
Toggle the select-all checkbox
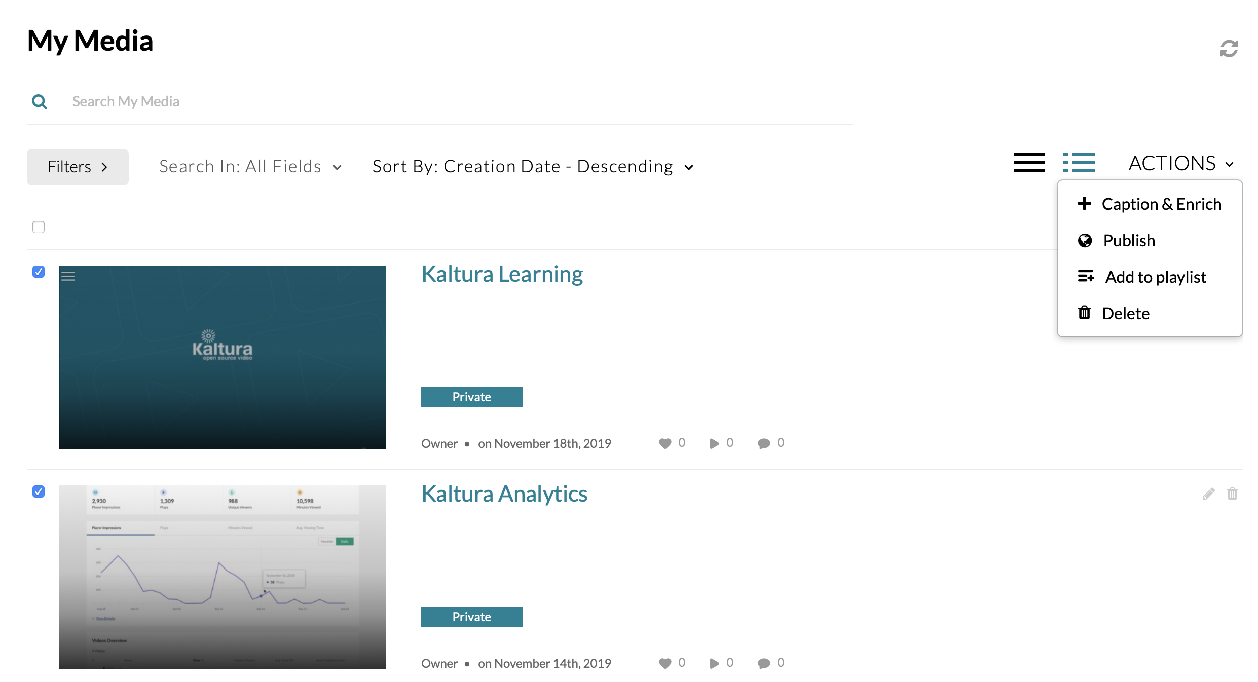click(39, 226)
